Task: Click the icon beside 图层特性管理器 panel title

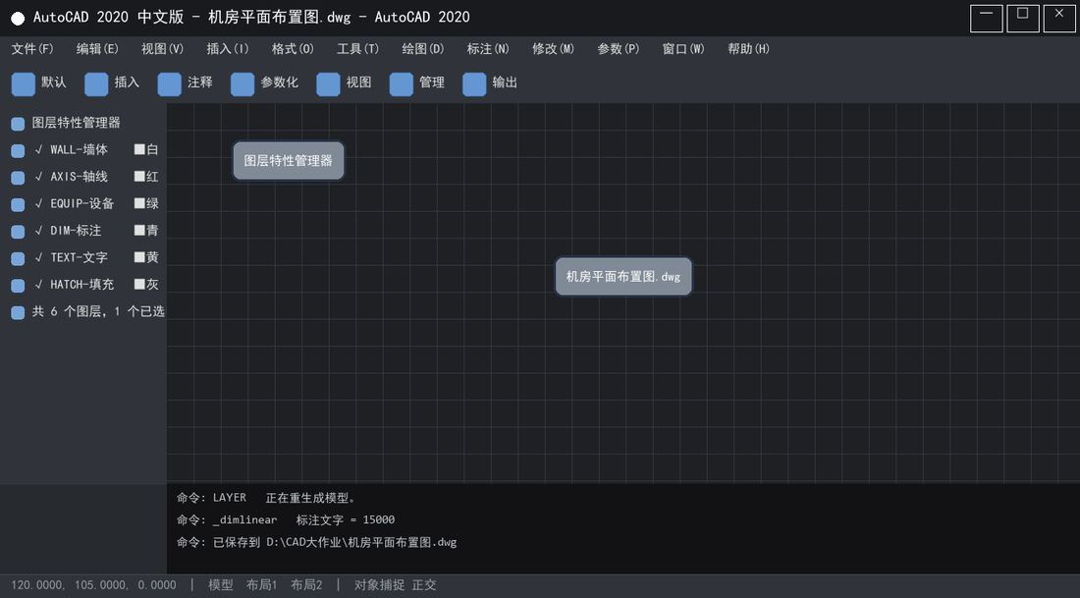Action: click(18, 124)
